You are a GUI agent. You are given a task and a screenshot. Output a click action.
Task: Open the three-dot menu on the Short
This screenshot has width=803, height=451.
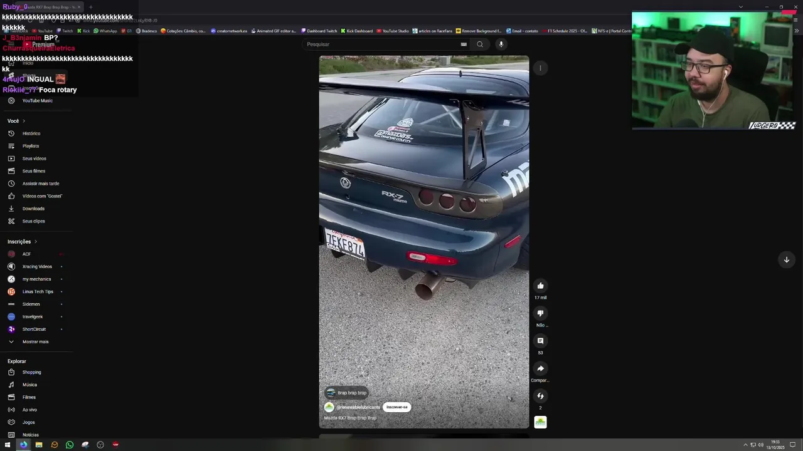540,68
